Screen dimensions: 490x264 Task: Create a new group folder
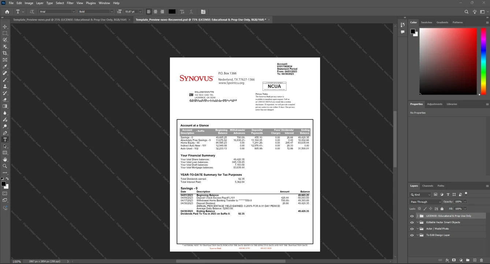pyautogui.click(x=468, y=260)
